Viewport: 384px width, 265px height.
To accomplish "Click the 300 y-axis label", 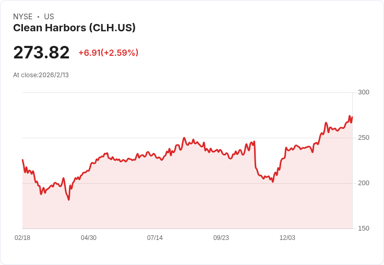I will pyautogui.click(x=364, y=92).
